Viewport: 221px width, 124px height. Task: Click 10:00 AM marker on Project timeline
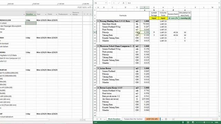pyautogui.click(x=36, y=4)
